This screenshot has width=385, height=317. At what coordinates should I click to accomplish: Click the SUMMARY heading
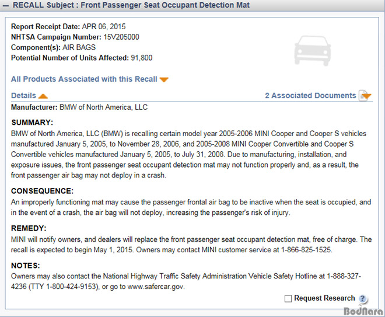click(32, 123)
